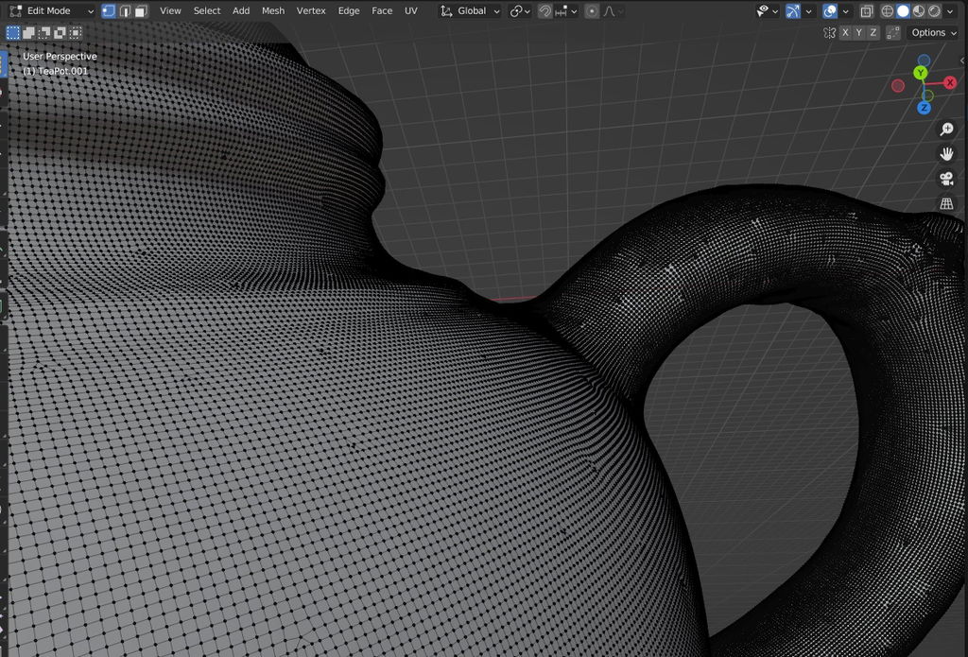
Task: Open the gizmo options dropdown arrow
Action: click(809, 11)
